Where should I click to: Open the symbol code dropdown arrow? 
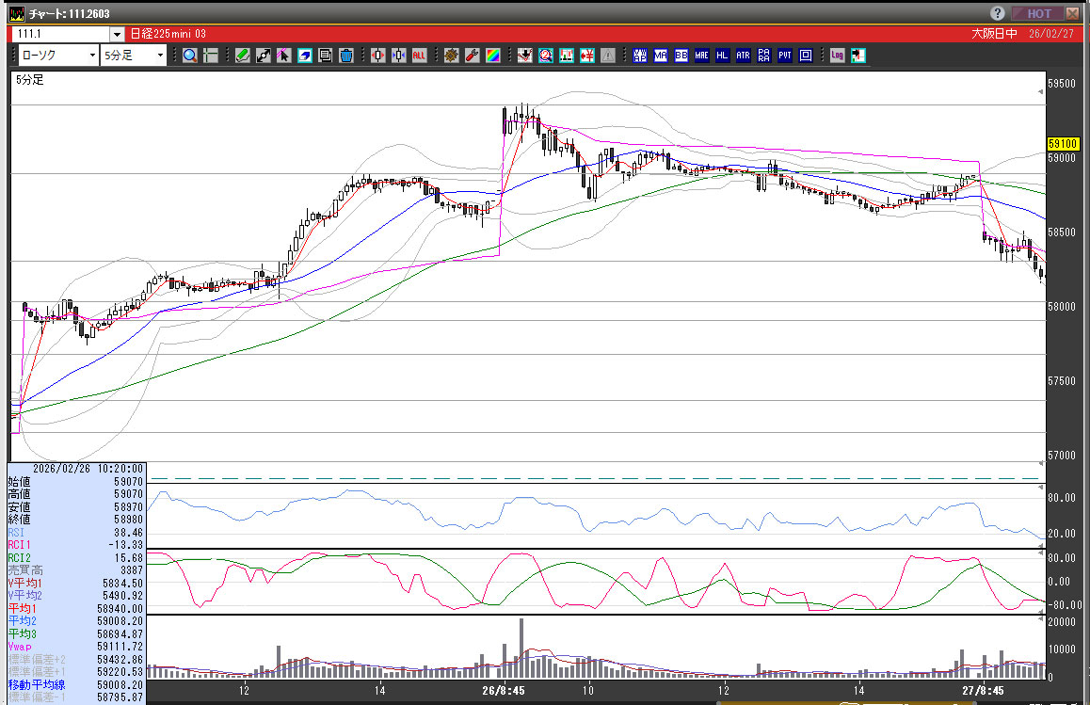(117, 35)
